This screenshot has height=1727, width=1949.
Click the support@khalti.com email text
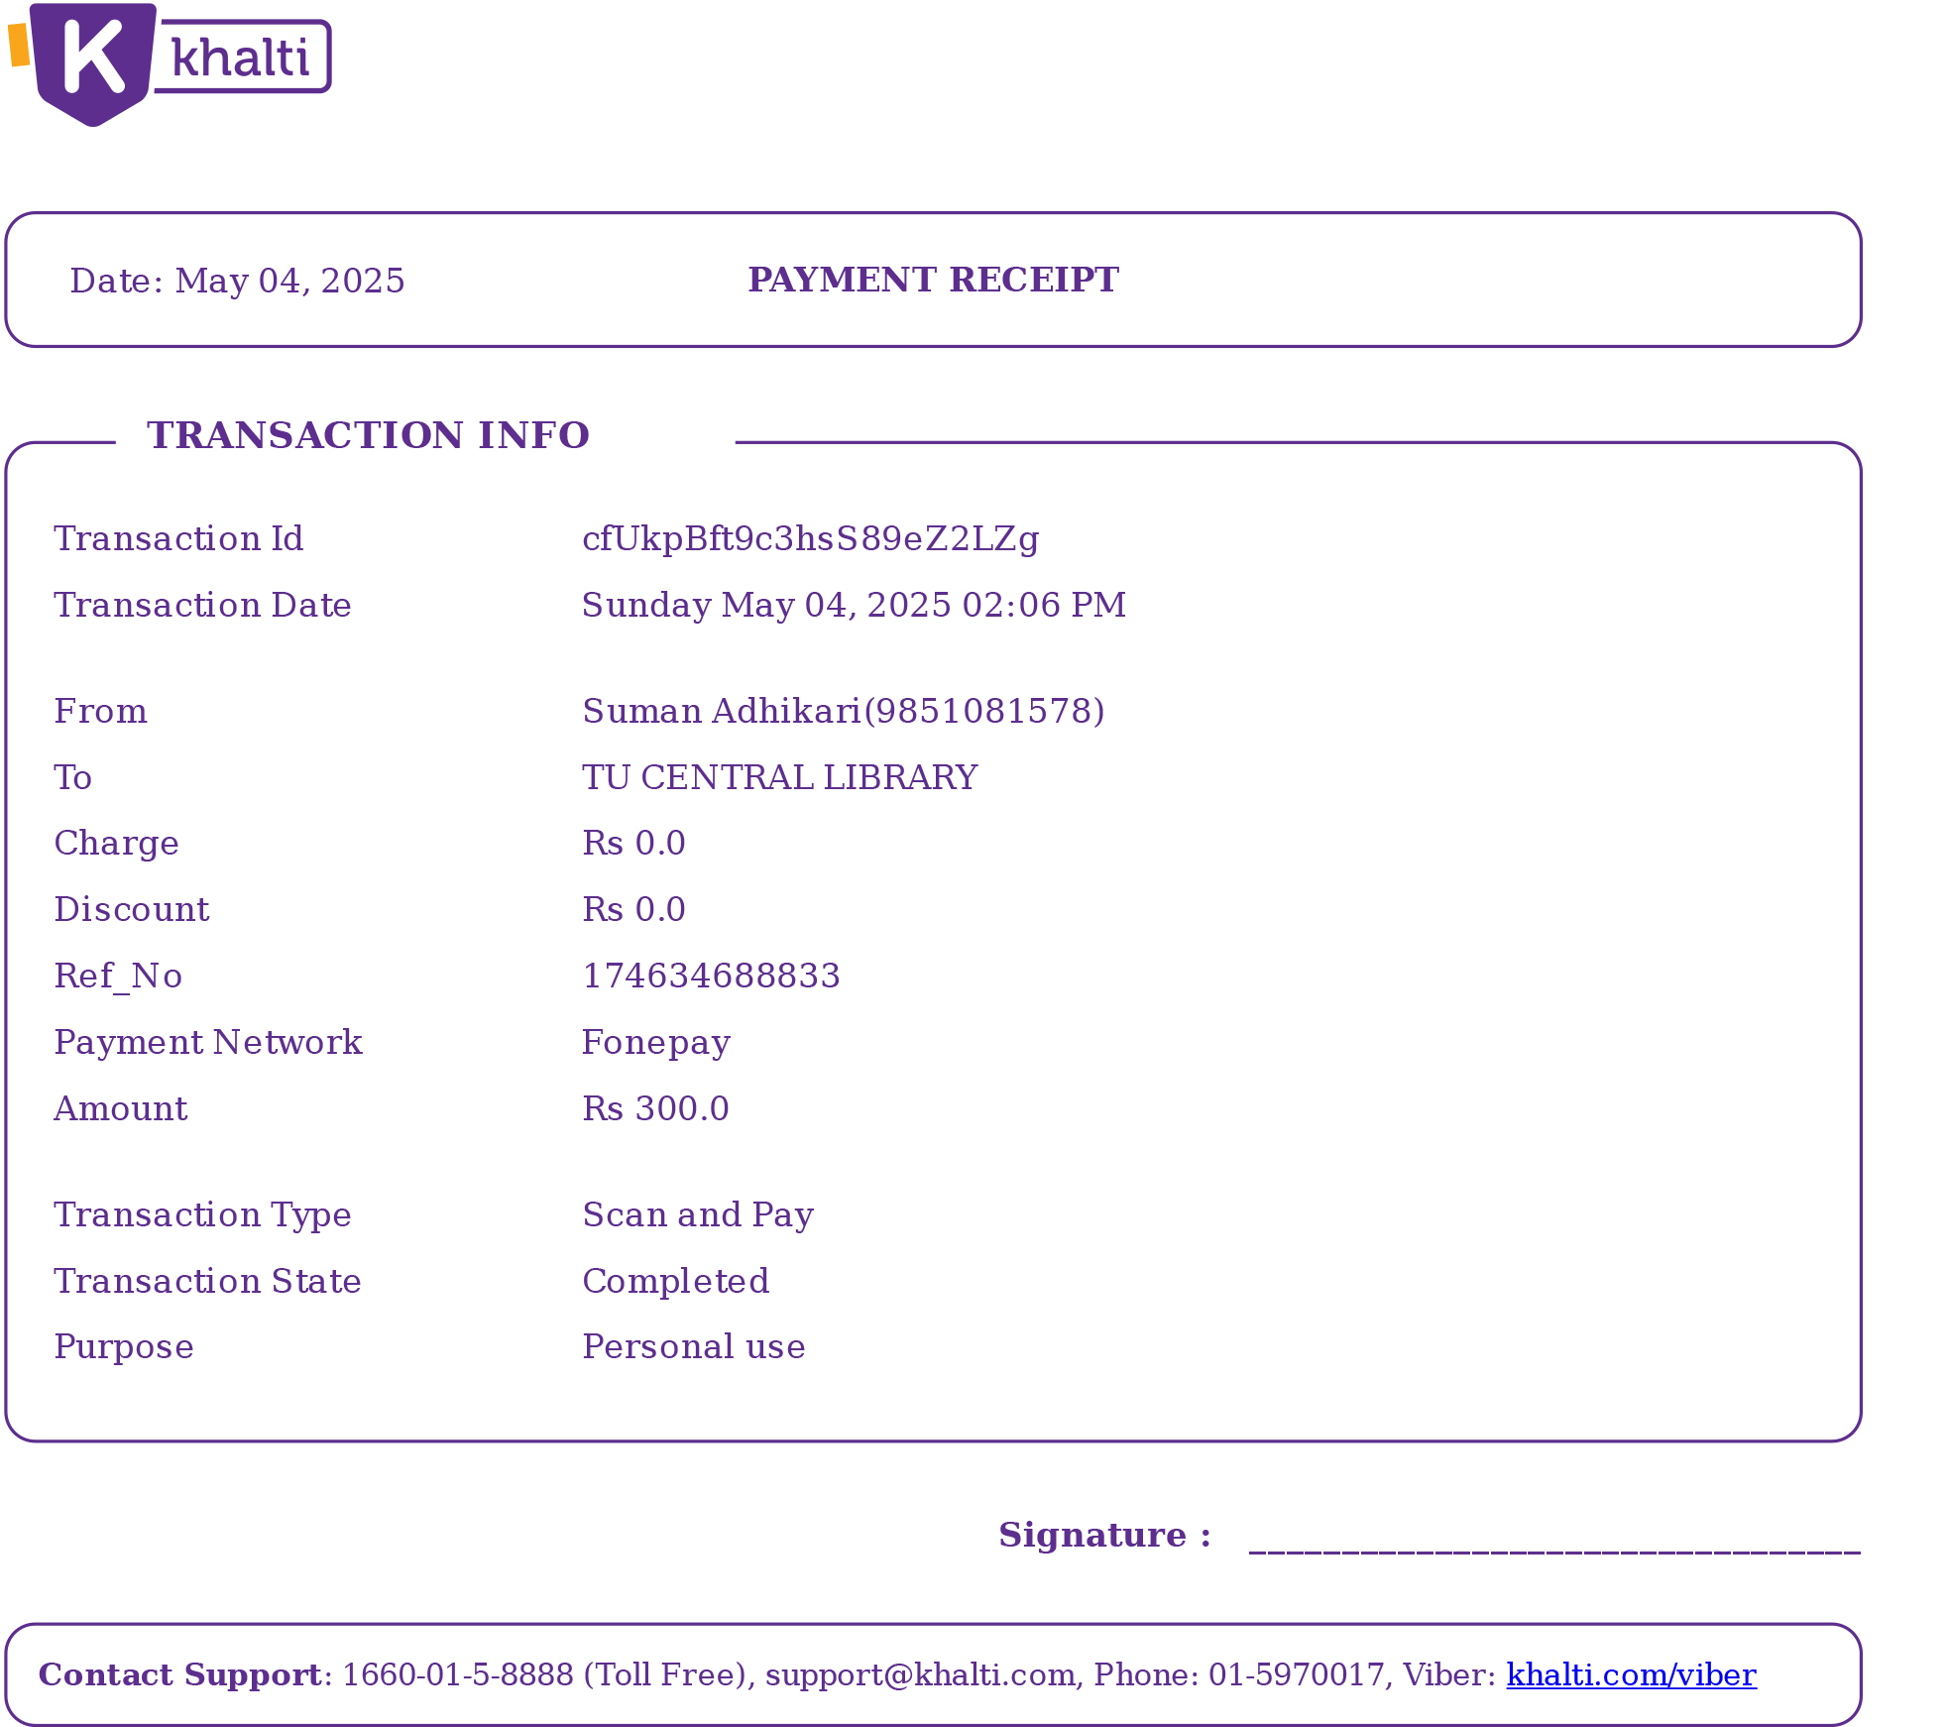click(x=919, y=1675)
